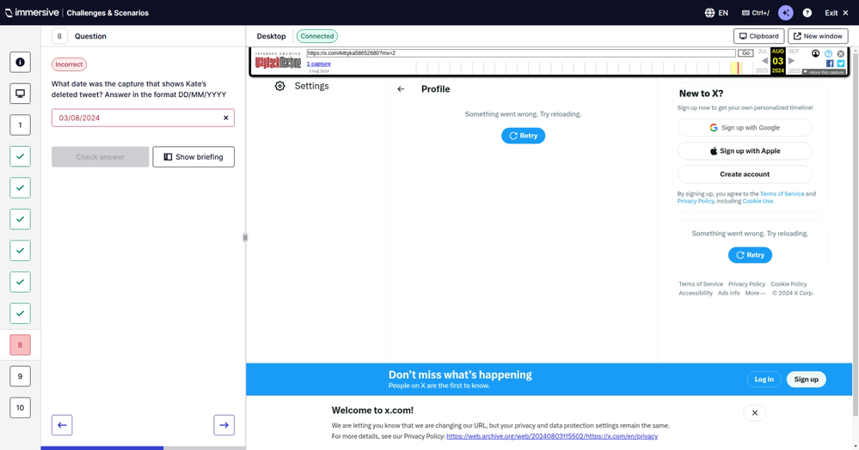859x450 pixels.
Task: Click the back arrow beside Profile
Action: coord(401,89)
